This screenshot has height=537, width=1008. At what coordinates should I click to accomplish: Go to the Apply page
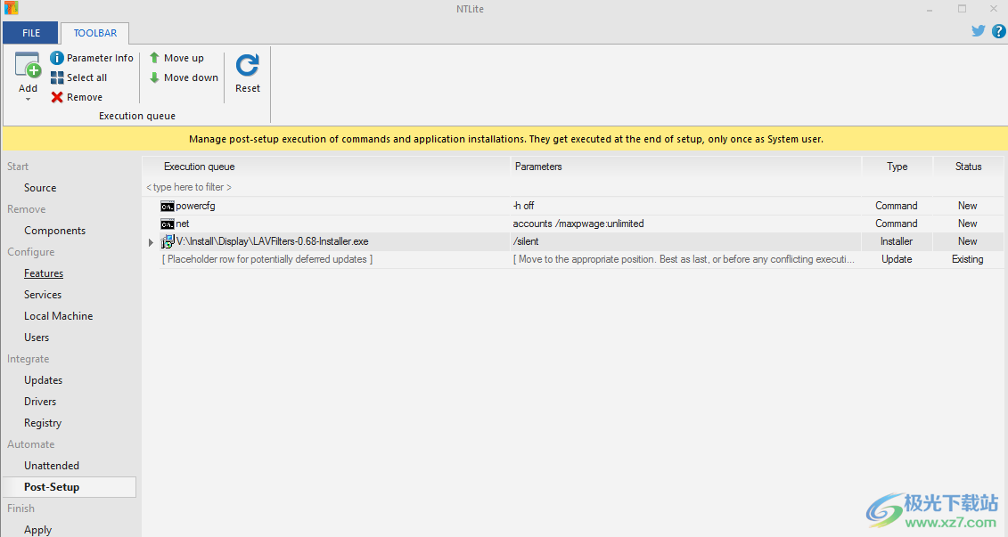pos(38,530)
